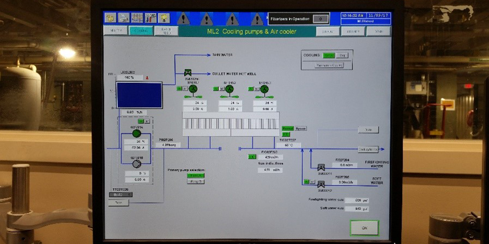Viewport: 489px width, 244px height.
Task: Toggle grey mode button beside right fan
Action: pyautogui.click(x=256, y=89)
